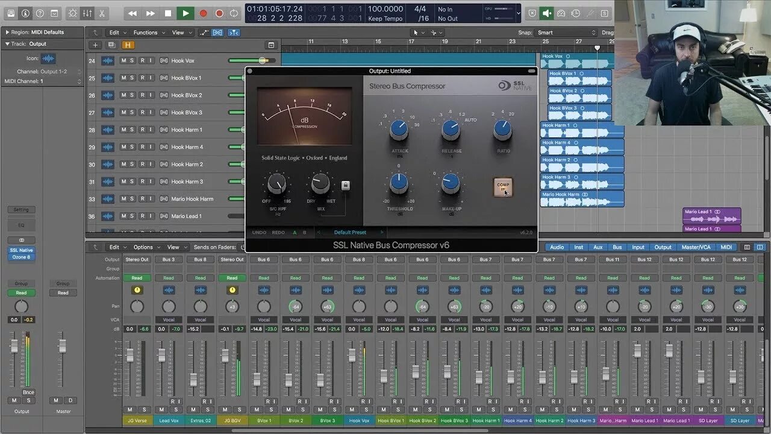Solo the Hook BVox 1 track
Viewport: 771px width, 434px height.
[x=132, y=78]
